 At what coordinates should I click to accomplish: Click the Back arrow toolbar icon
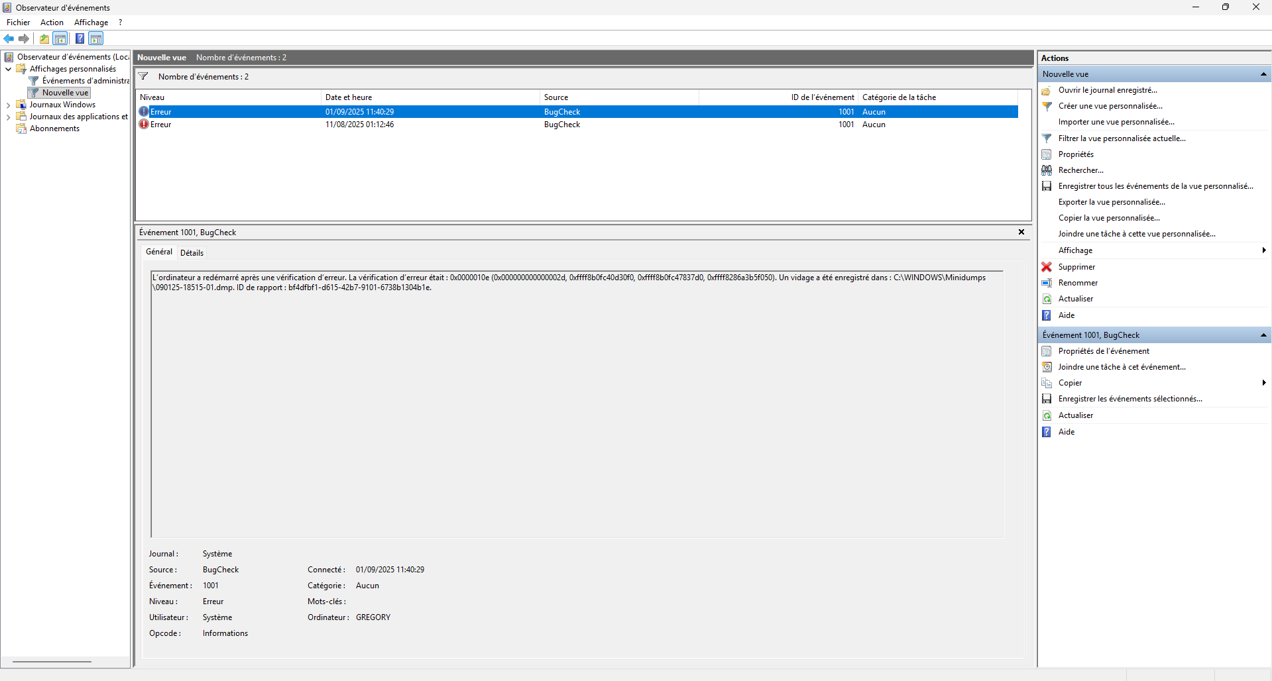[x=9, y=38]
